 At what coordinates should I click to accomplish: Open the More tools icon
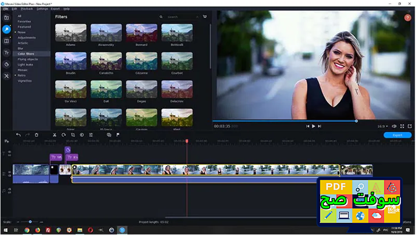coord(7,76)
